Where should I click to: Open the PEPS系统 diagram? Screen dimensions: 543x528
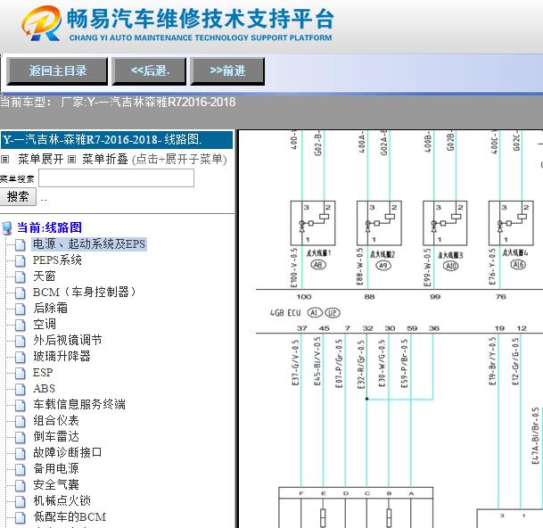pos(57,260)
